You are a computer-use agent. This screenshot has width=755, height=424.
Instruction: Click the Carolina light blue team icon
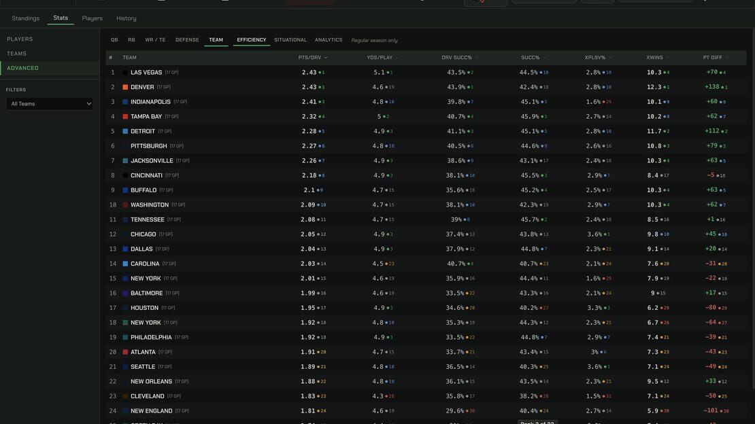125,264
